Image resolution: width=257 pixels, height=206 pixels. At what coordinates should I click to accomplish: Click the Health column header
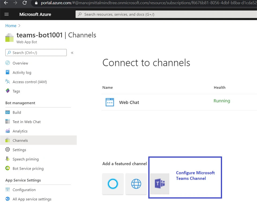point(220,87)
